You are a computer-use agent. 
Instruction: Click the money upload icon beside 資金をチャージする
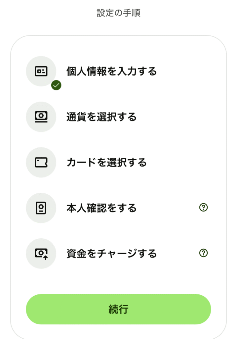click(x=41, y=253)
